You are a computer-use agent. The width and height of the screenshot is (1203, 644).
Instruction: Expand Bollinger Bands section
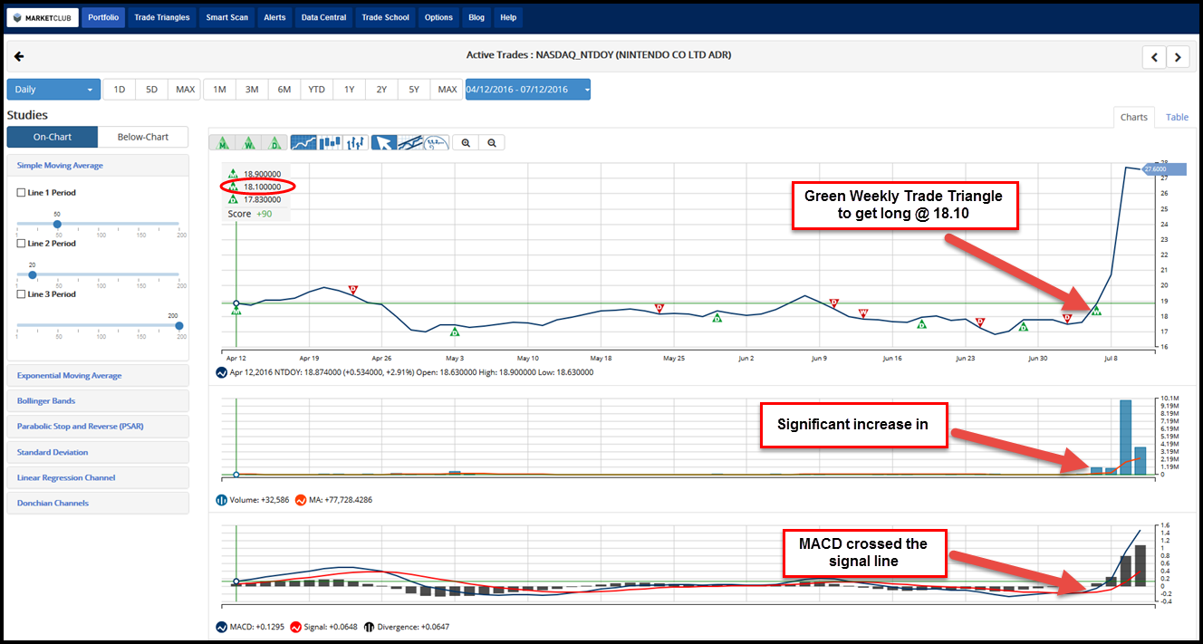click(x=98, y=401)
